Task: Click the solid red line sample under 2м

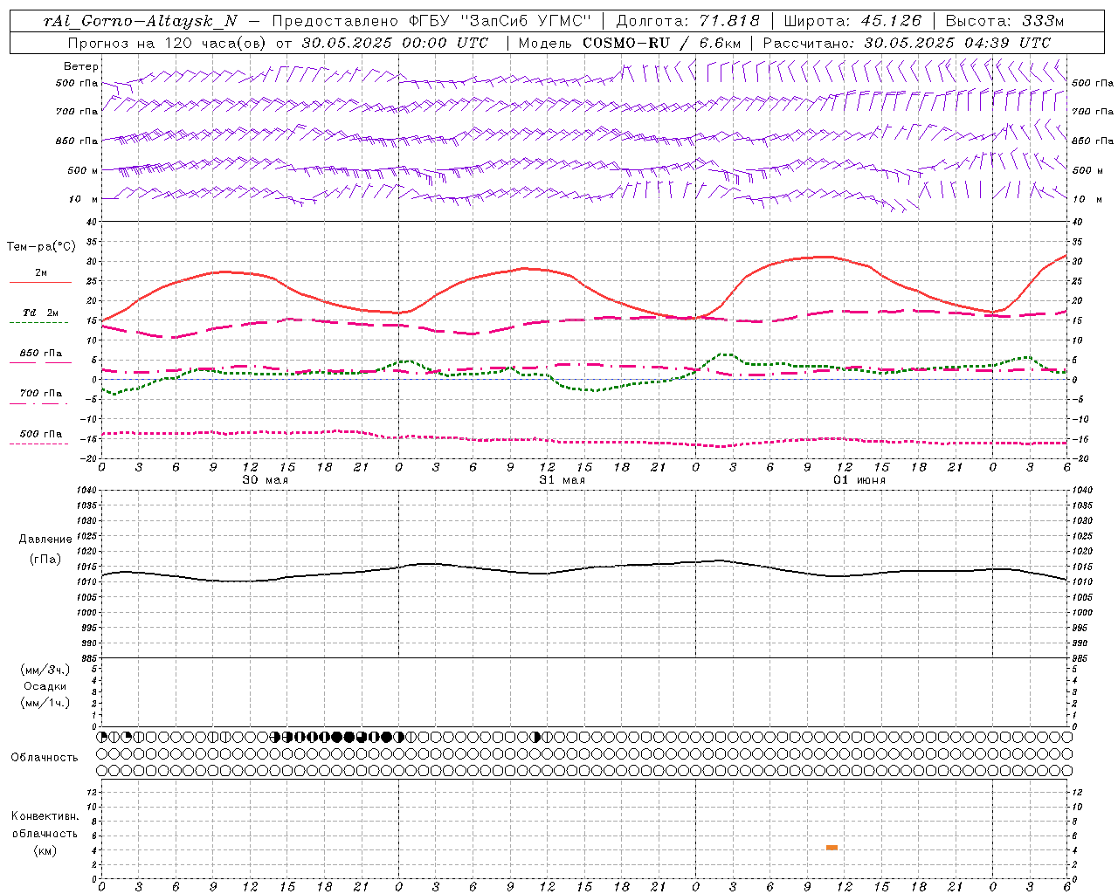Action: click(40, 283)
